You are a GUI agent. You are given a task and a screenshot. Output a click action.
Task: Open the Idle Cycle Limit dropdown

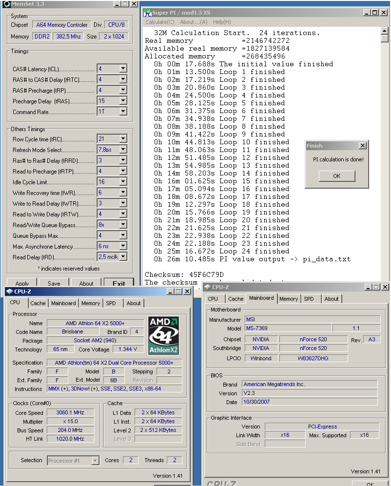[x=123, y=182]
